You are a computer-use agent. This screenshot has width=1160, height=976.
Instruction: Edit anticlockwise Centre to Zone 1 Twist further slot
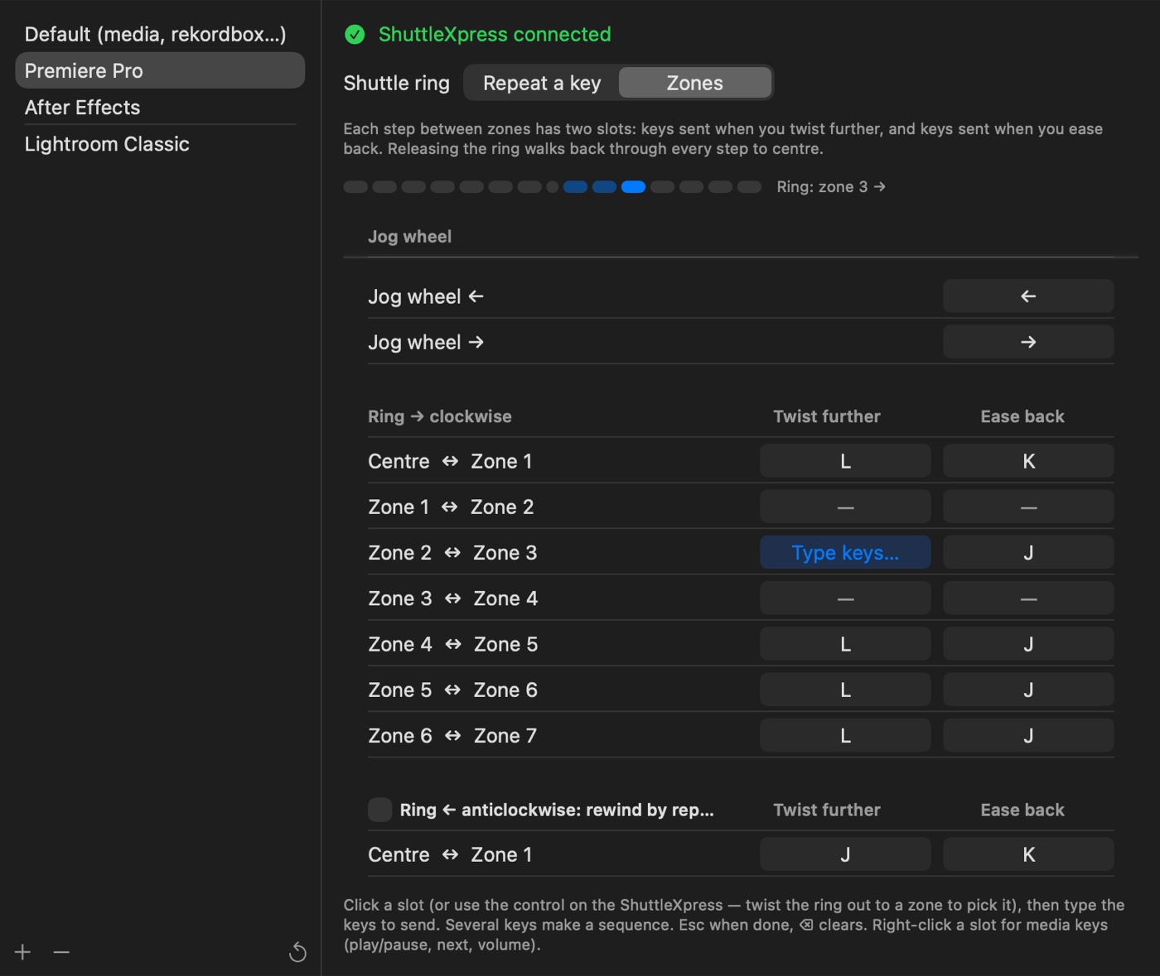coord(845,854)
